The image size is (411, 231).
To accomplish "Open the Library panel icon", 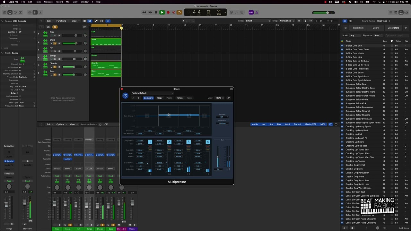I will point(4,13).
